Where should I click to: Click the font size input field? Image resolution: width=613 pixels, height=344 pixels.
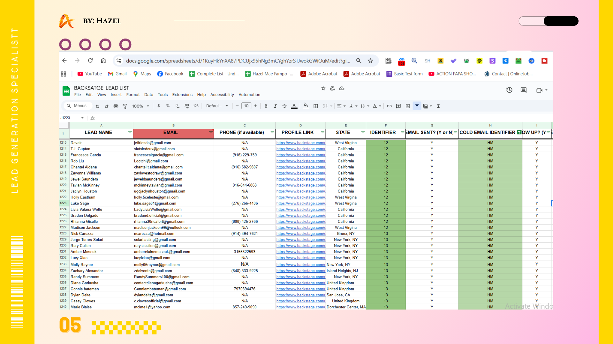[x=246, y=106]
